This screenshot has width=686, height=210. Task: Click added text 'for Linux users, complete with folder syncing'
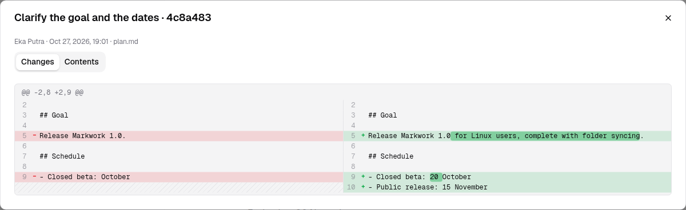(545, 136)
